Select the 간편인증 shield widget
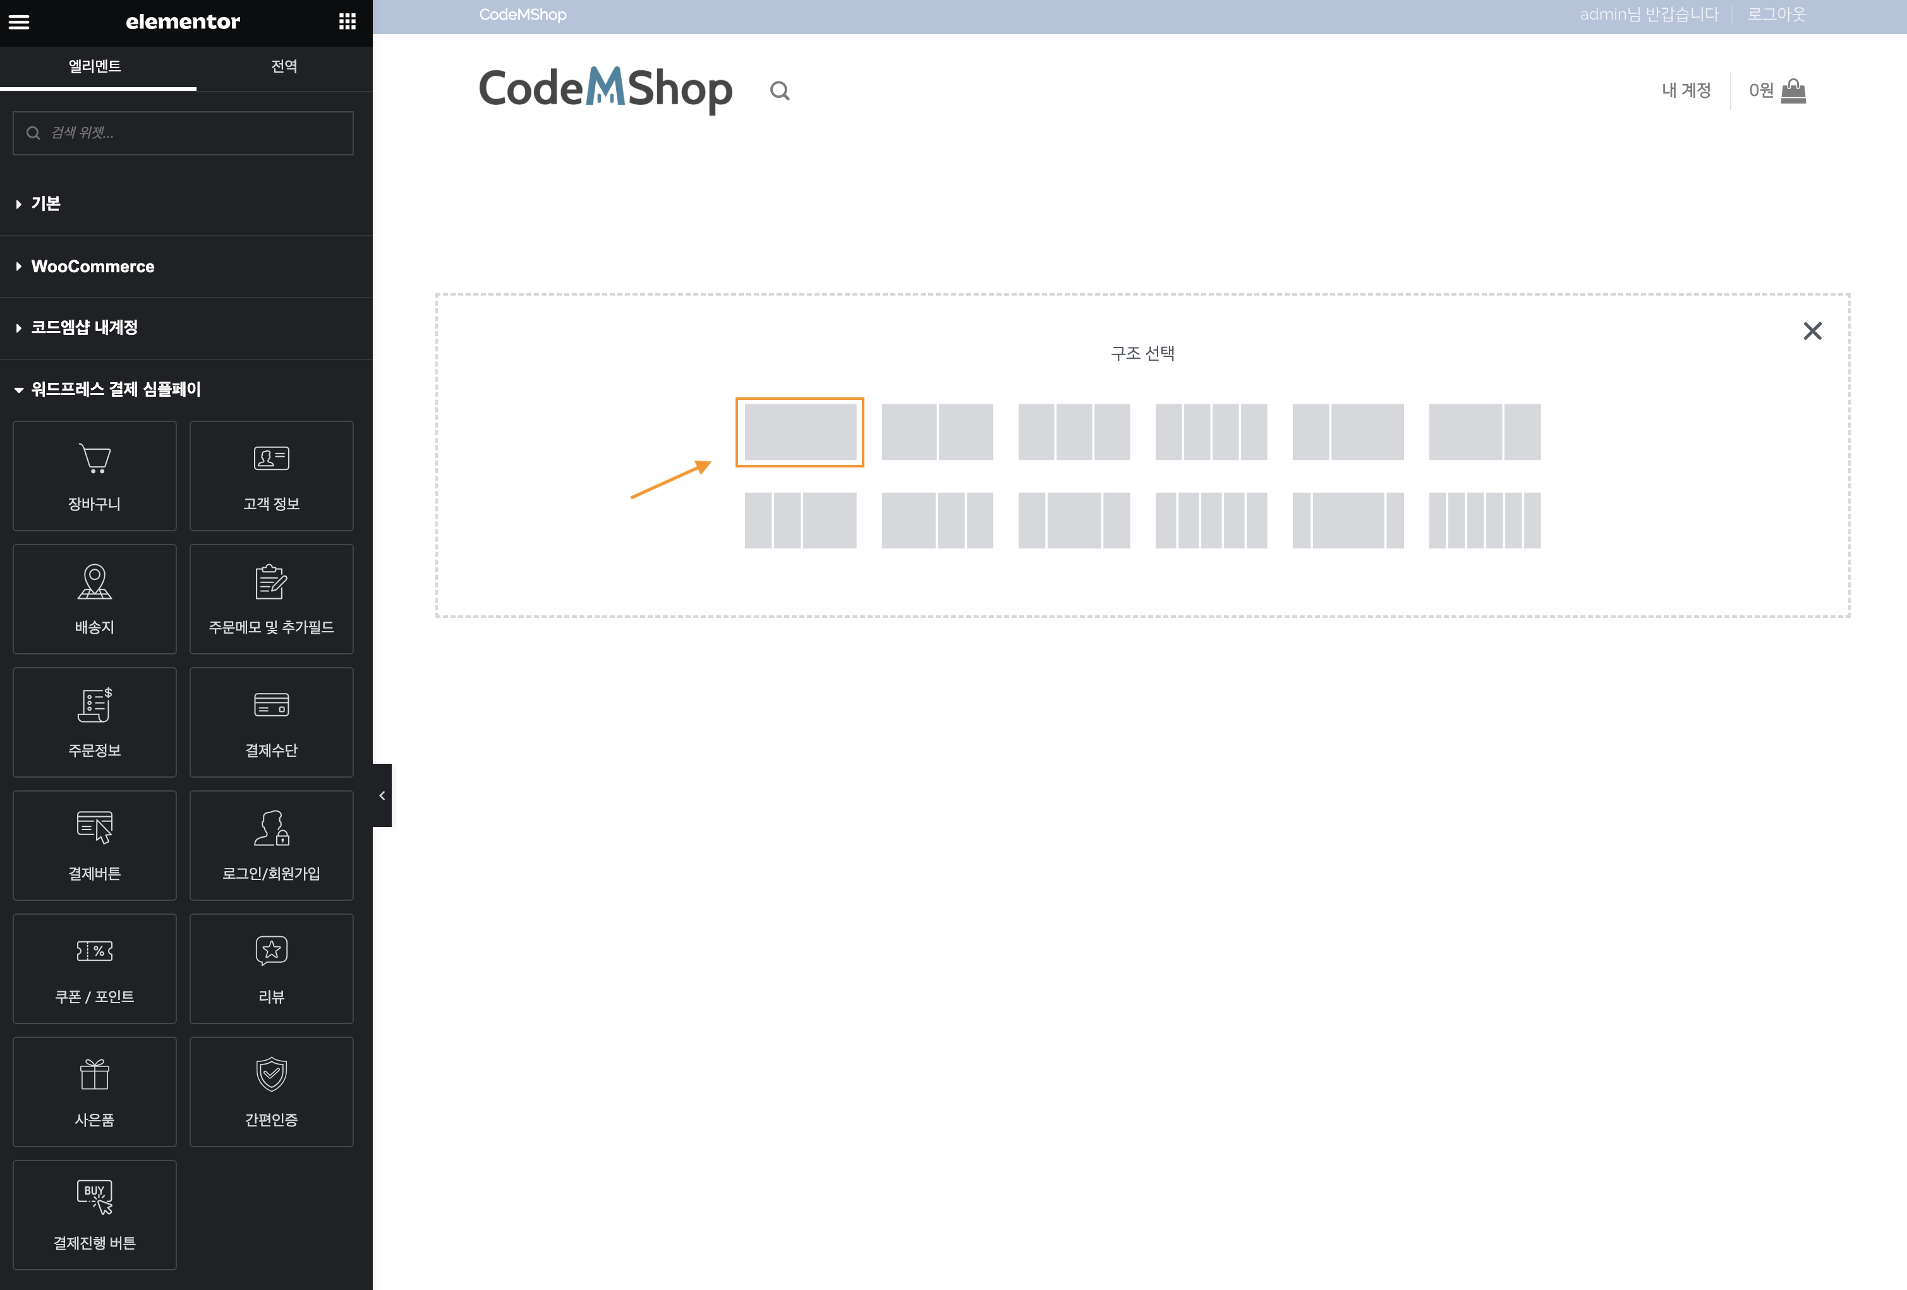Image resolution: width=1907 pixels, height=1290 pixels. click(x=272, y=1092)
